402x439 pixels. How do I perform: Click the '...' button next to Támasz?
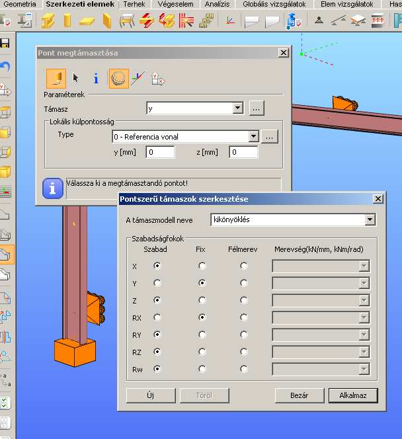(x=257, y=108)
